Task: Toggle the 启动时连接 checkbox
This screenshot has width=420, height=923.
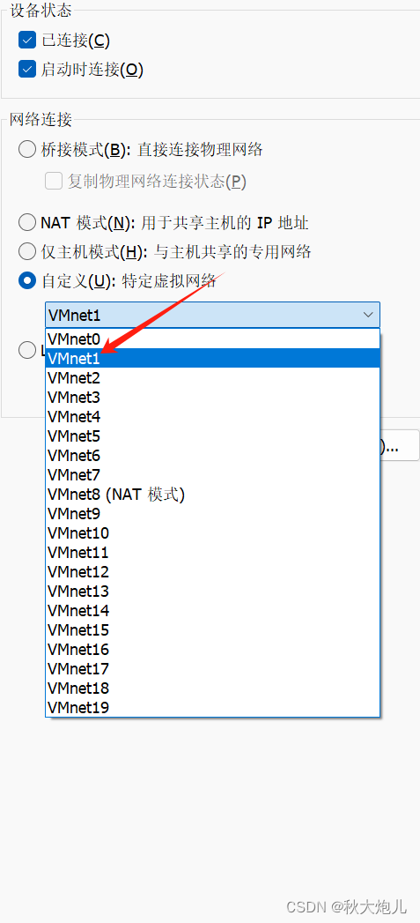Action: tap(27, 70)
